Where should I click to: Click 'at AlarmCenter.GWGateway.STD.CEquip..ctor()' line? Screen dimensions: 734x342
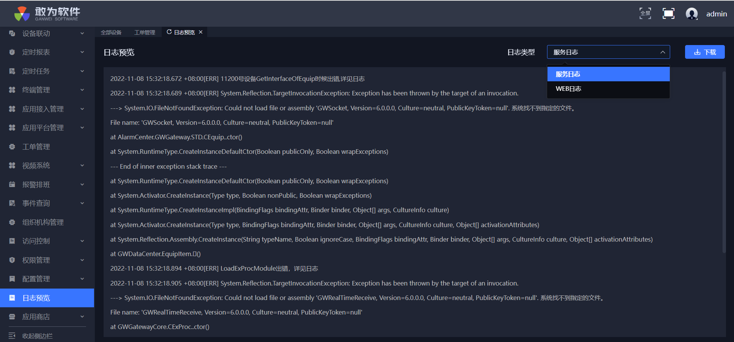coord(176,137)
